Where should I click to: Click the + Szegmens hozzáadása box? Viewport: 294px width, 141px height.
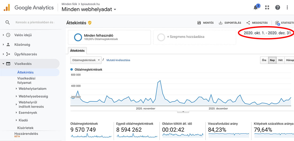click(x=195, y=37)
